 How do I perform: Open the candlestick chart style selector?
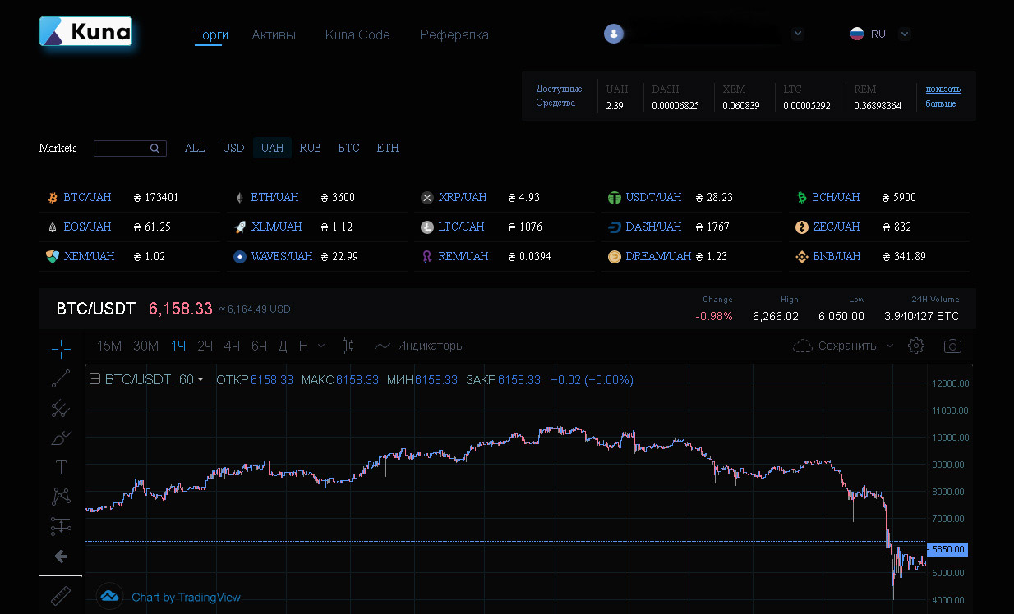click(x=348, y=346)
